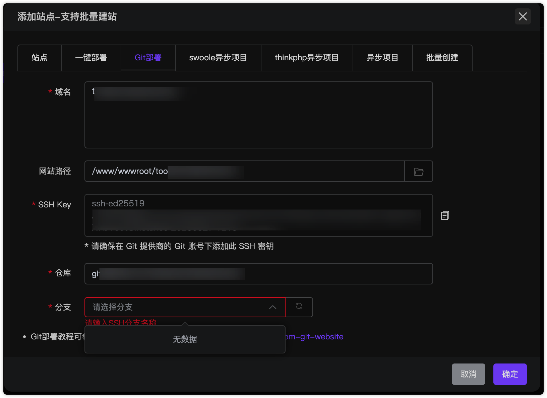Copy the SSH key with copy icon

445,215
